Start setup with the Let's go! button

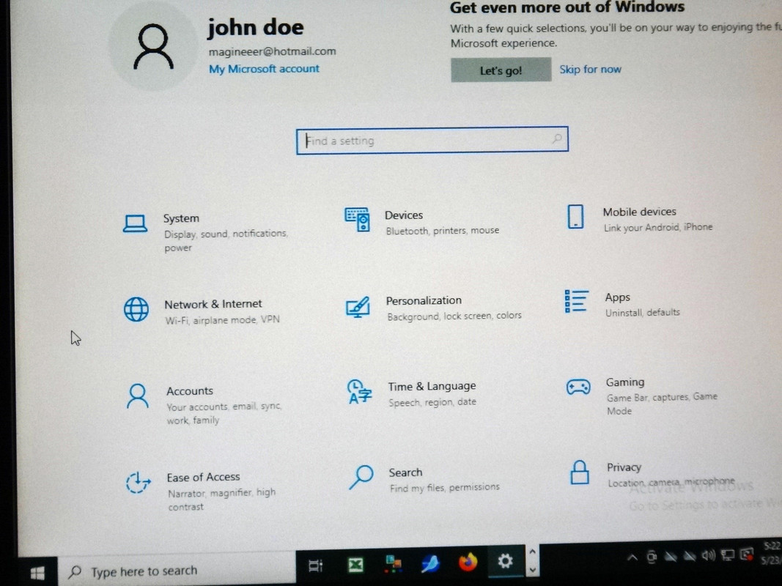click(501, 70)
